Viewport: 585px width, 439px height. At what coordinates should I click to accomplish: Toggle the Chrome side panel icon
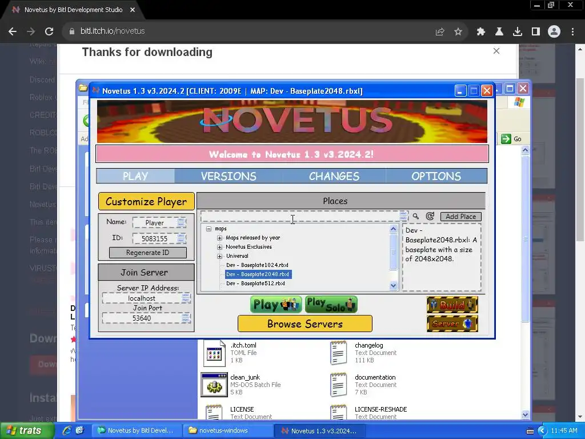click(x=536, y=32)
